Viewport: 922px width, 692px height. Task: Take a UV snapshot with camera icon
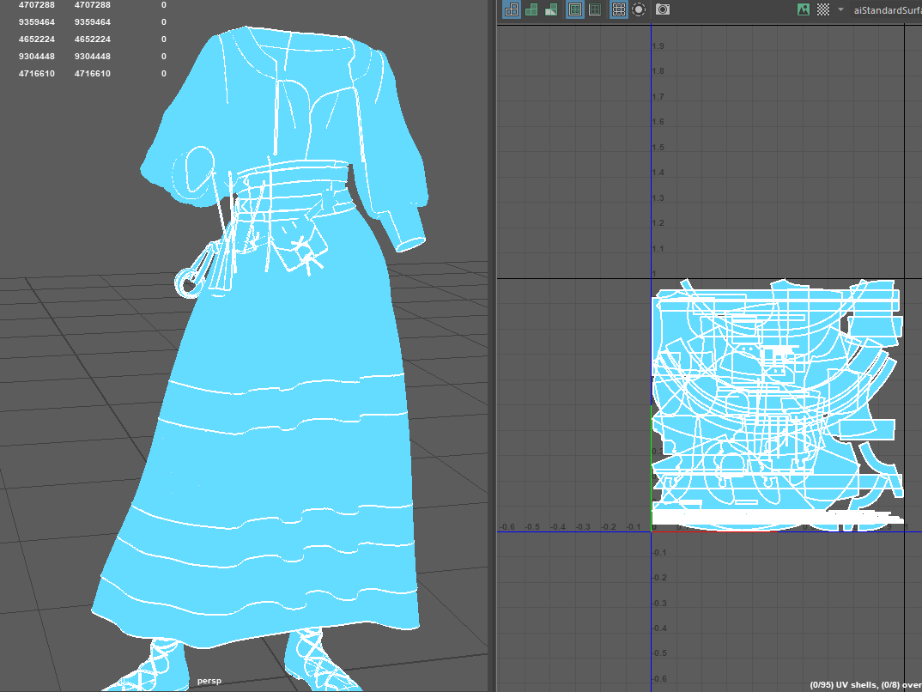point(663,9)
